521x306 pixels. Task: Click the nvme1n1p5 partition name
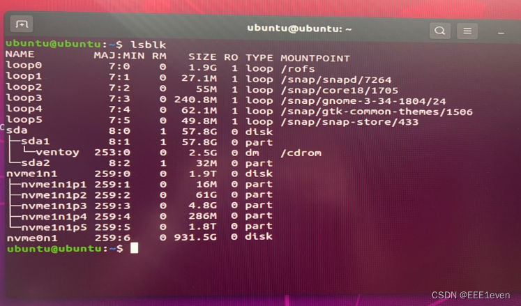(x=54, y=228)
